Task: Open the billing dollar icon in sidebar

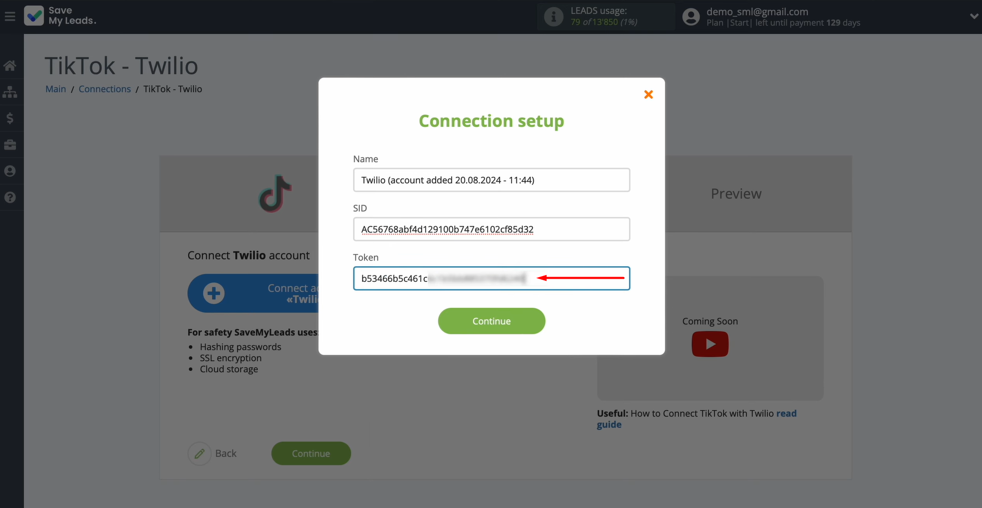Action: point(10,118)
